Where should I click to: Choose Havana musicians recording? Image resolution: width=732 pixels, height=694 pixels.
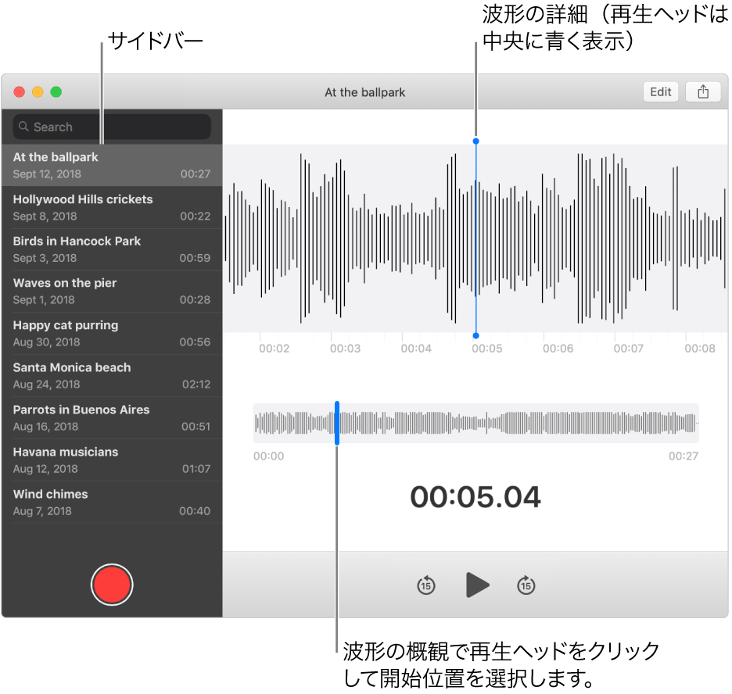(112, 460)
